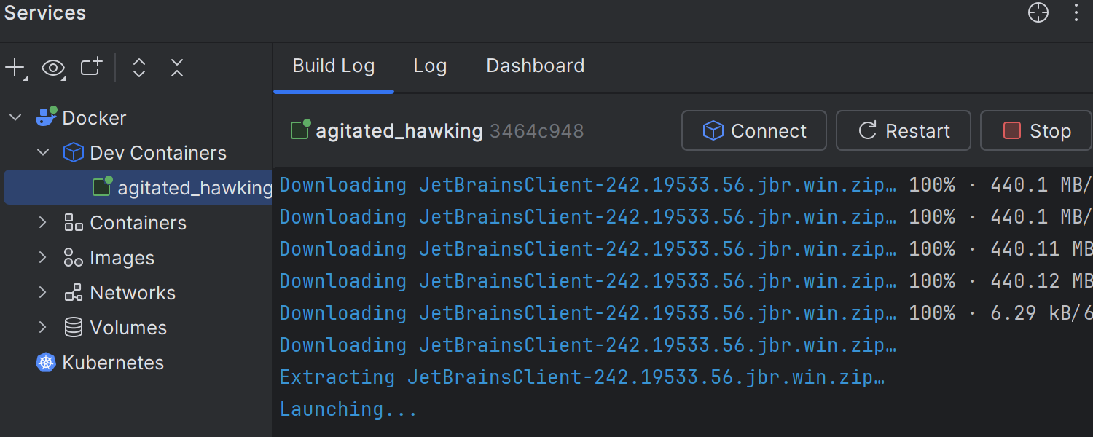This screenshot has height=437, width=1093.
Task: Select agitated_hawking in the tree
Action: [138, 188]
